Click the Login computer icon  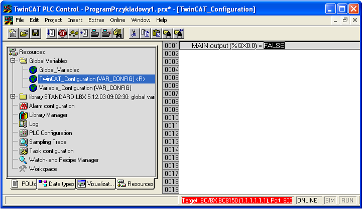coord(95,33)
